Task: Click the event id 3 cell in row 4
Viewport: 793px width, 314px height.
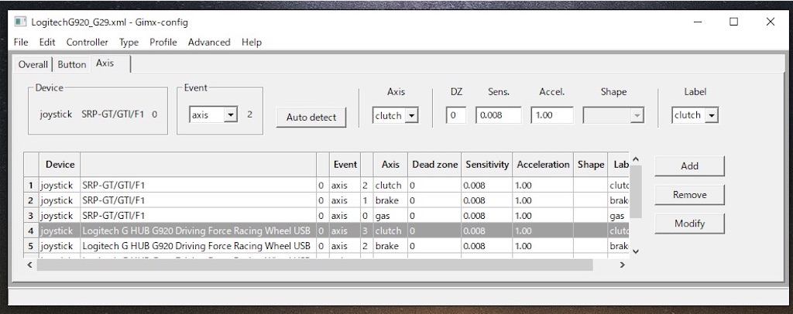Action: tap(366, 230)
